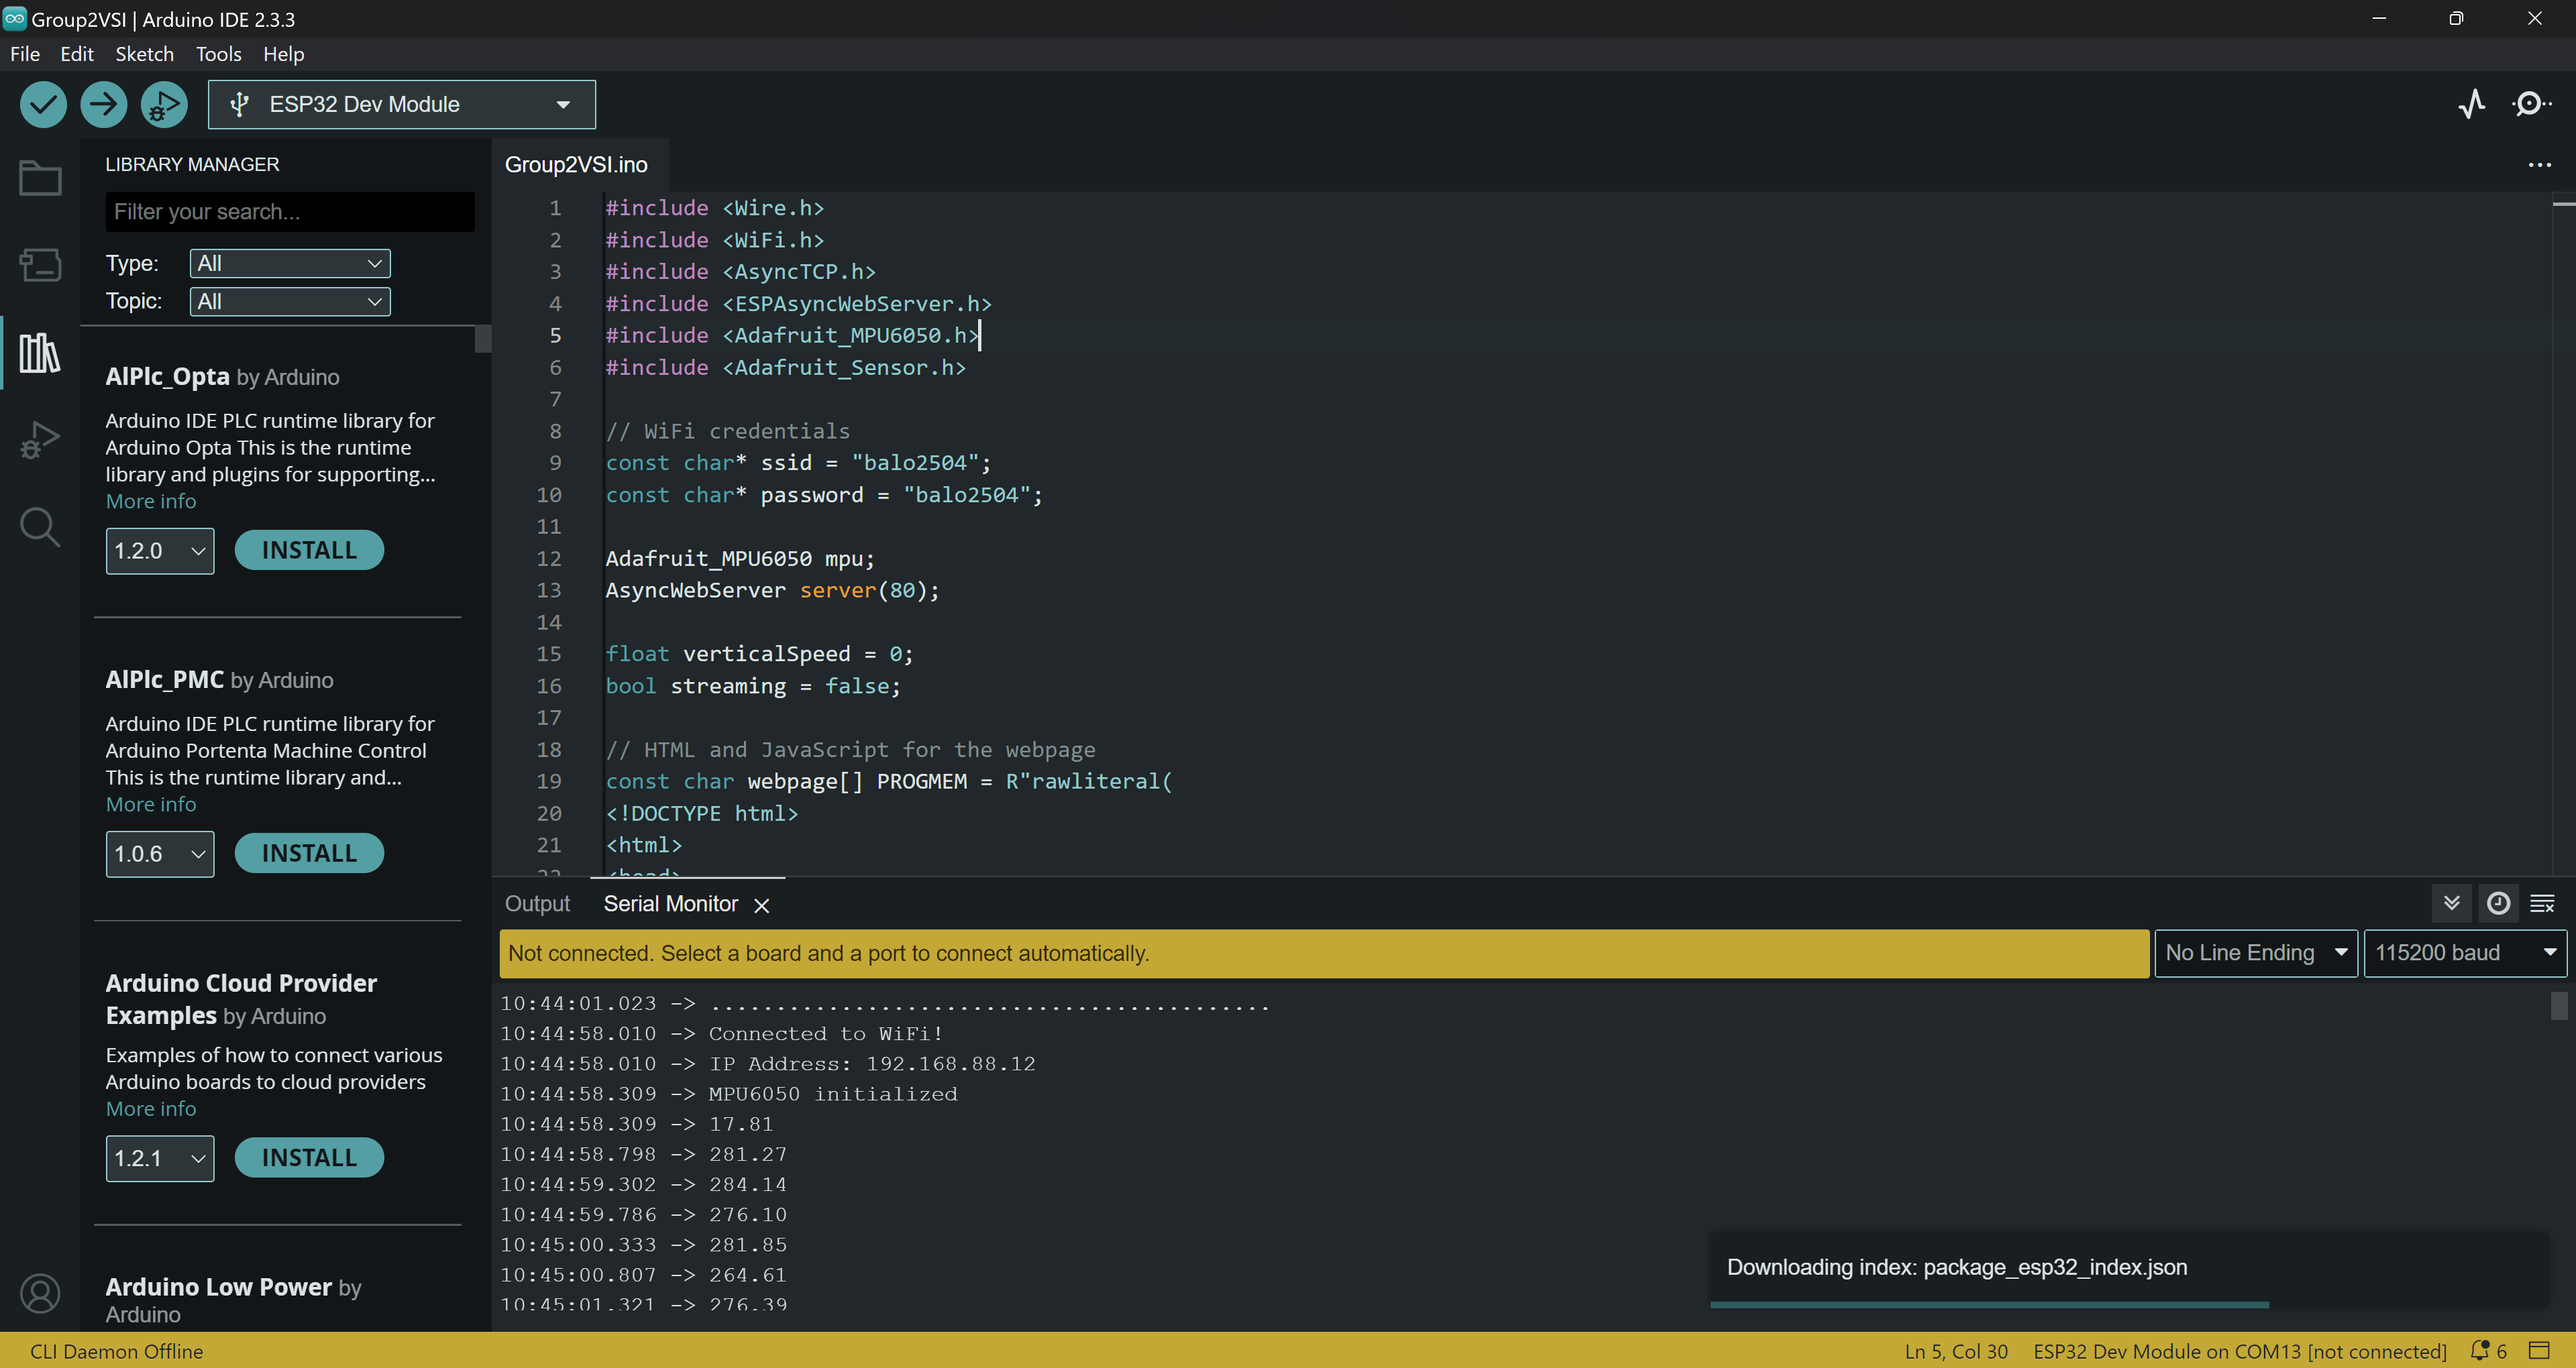Switch to the Output tab
The image size is (2576, 1368).
[x=537, y=904]
